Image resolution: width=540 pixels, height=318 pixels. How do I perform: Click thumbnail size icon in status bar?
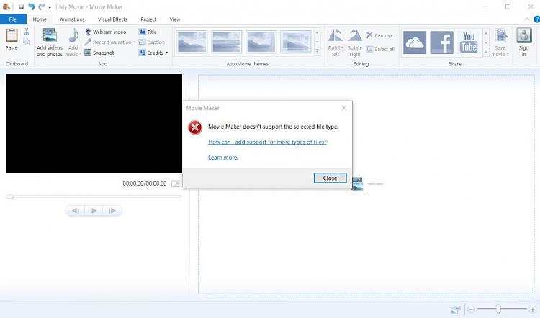coord(455,310)
